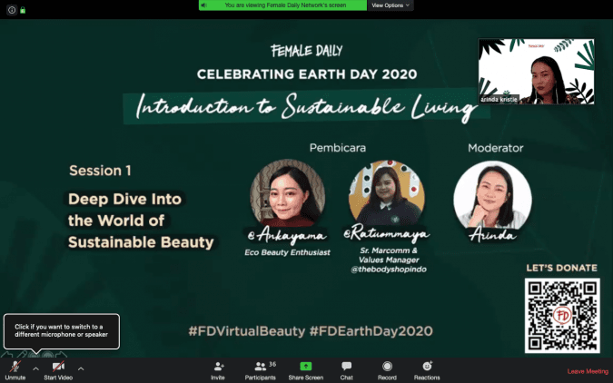This screenshot has width=613, height=383.
Task: Select the arinda kristie video thumbnail
Action: tap(536, 72)
